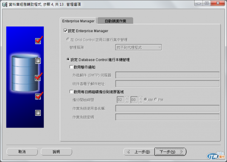Click the 作業系統密碼 field
The image size is (227, 162).
167,117
